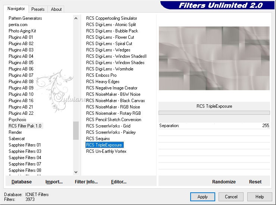
Task: Open Filter Info...
Action: pos(86,182)
